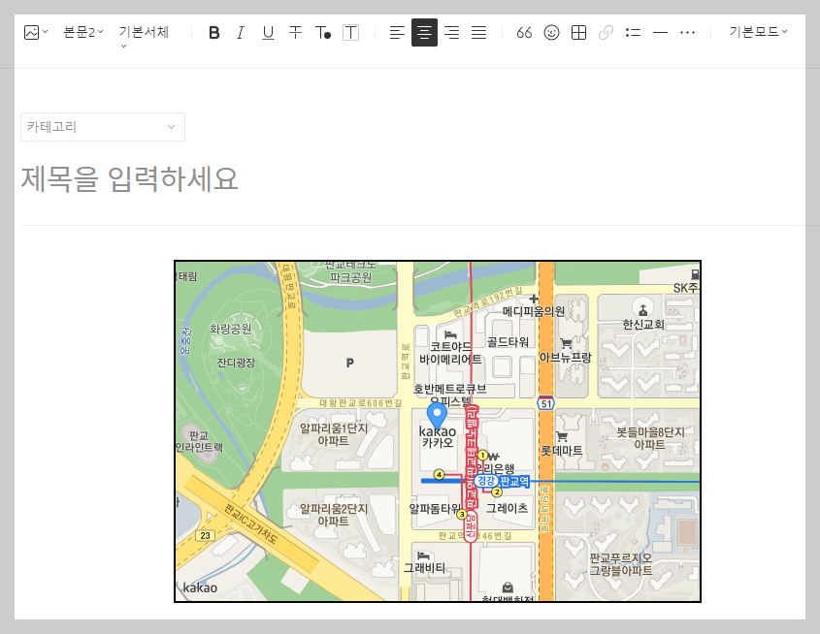Toggle italic formatting
820x634 pixels.
(x=241, y=33)
